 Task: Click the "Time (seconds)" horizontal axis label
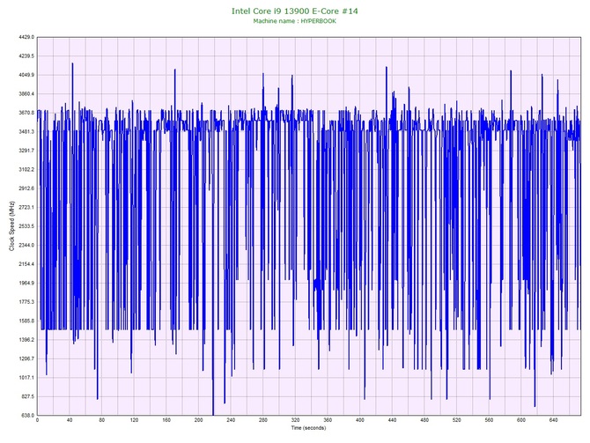tap(308, 428)
